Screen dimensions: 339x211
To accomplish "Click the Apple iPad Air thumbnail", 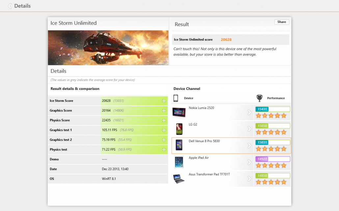I will tap(179, 162).
